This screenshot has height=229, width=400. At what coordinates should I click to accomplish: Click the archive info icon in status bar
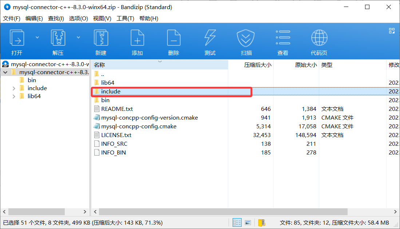261,222
